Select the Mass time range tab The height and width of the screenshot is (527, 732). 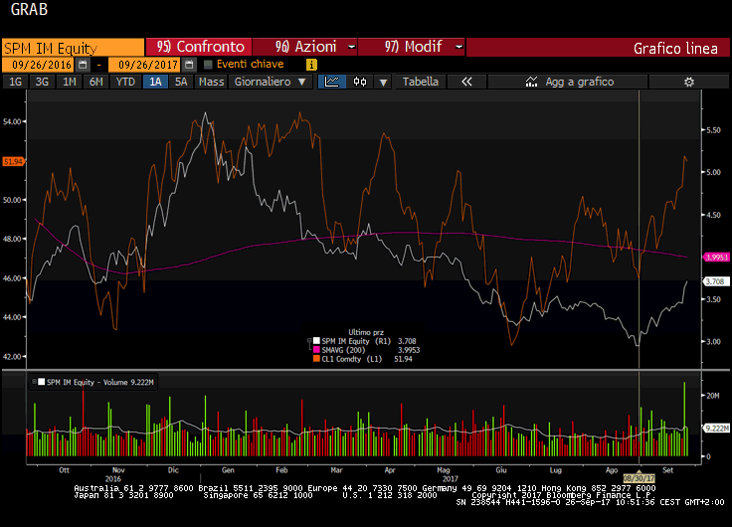click(x=211, y=82)
